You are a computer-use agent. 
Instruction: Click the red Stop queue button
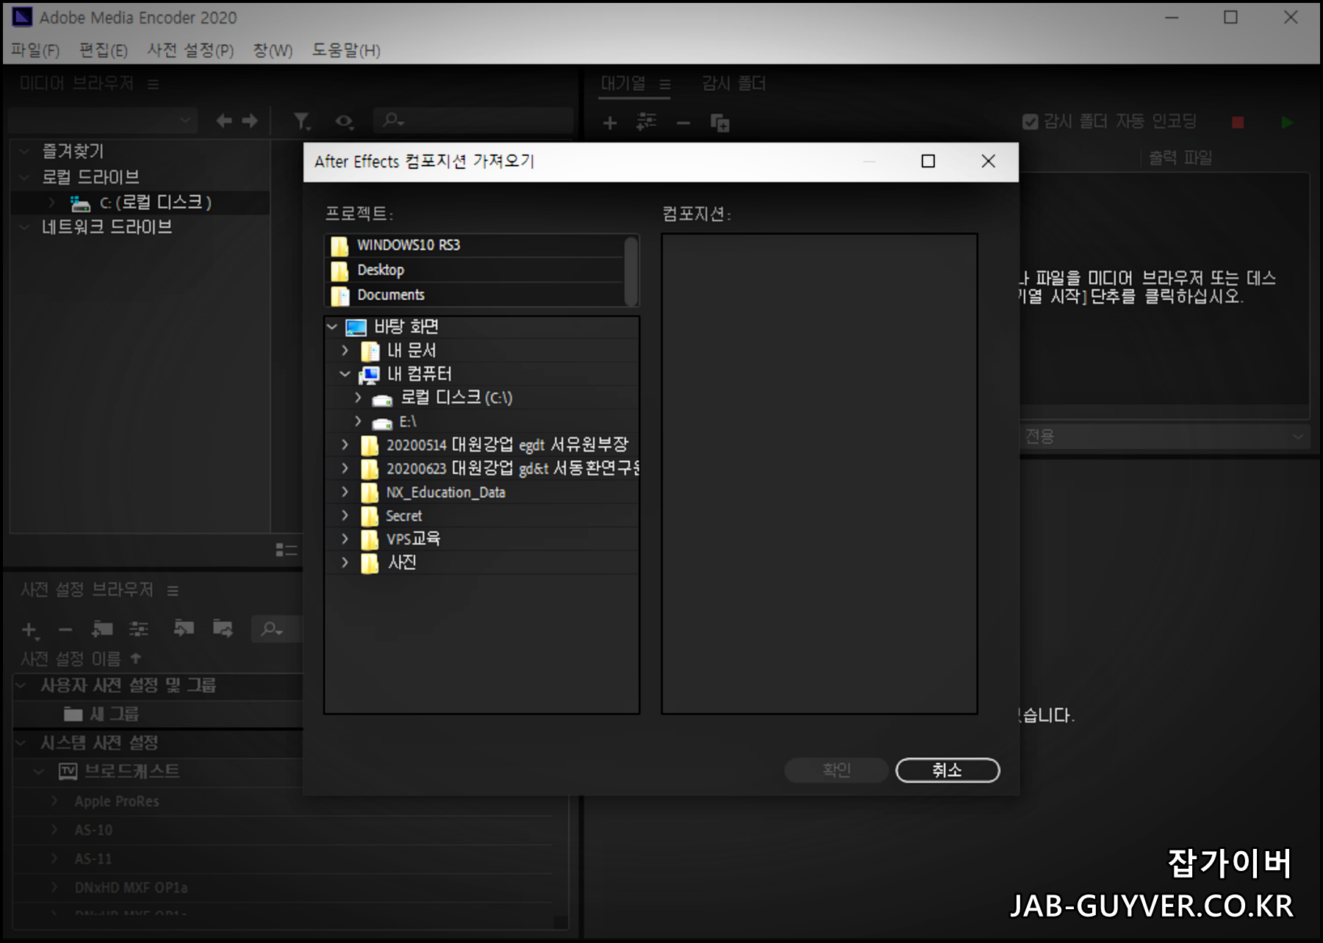point(1238,123)
